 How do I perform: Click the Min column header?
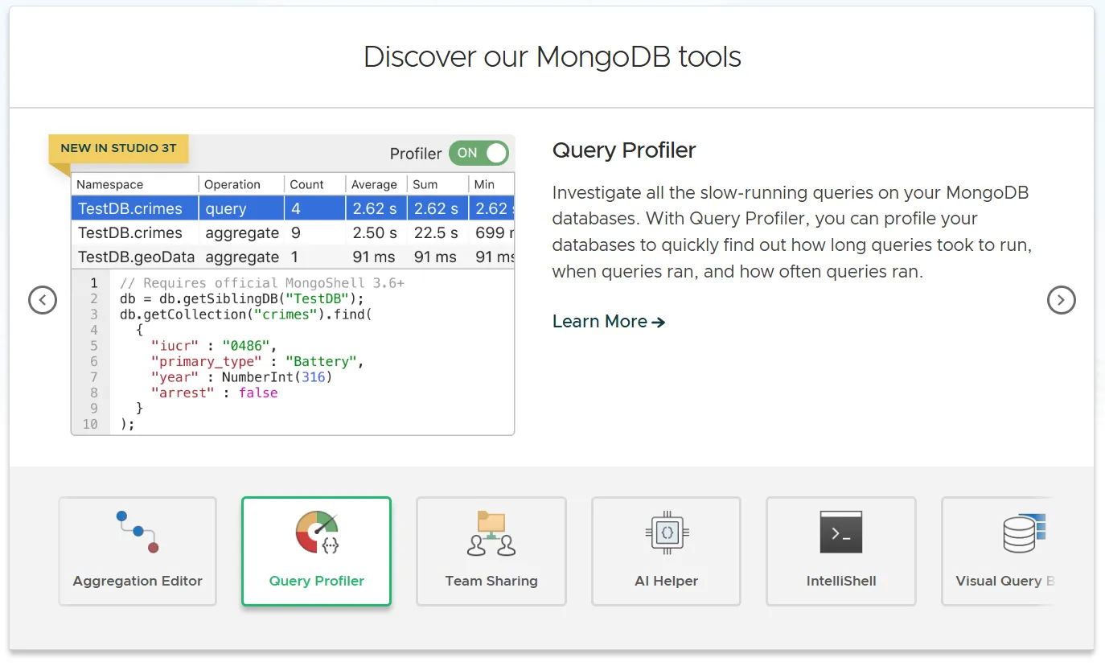tap(491, 184)
